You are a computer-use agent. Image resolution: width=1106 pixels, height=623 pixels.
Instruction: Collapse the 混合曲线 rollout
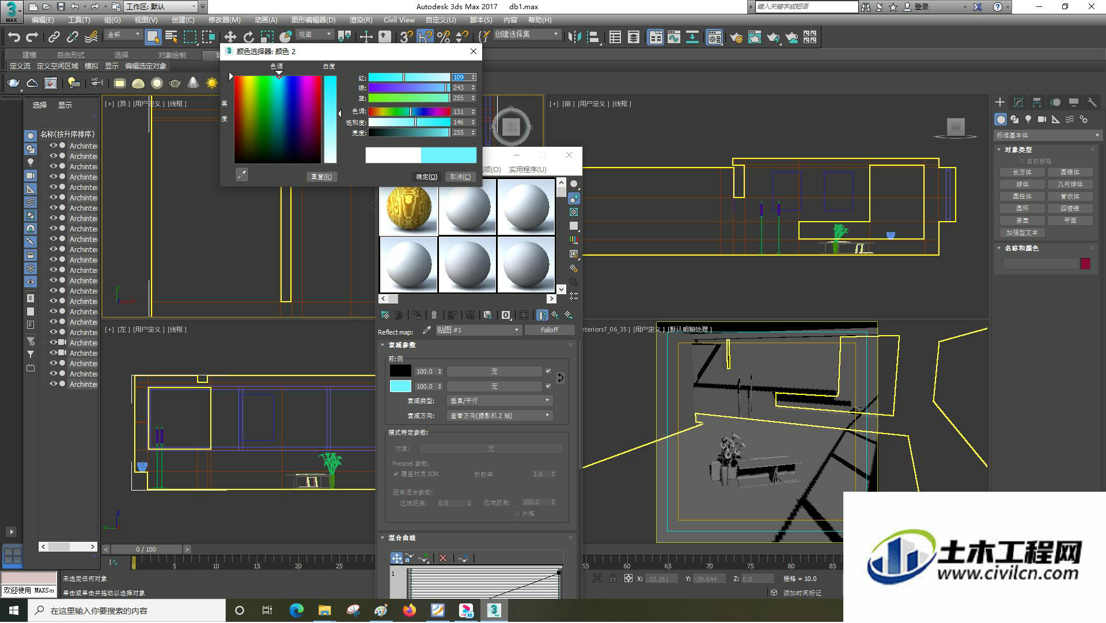coord(402,538)
